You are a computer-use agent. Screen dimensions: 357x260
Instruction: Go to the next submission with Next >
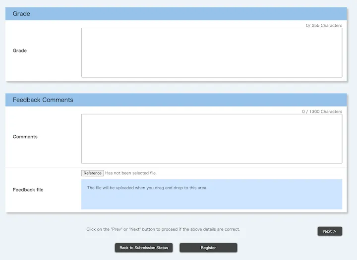[x=330, y=231]
